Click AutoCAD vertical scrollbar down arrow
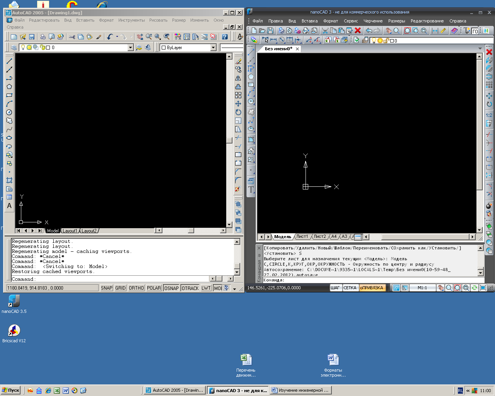Screen dimensions: 495x396 pyautogui.click(x=229, y=225)
